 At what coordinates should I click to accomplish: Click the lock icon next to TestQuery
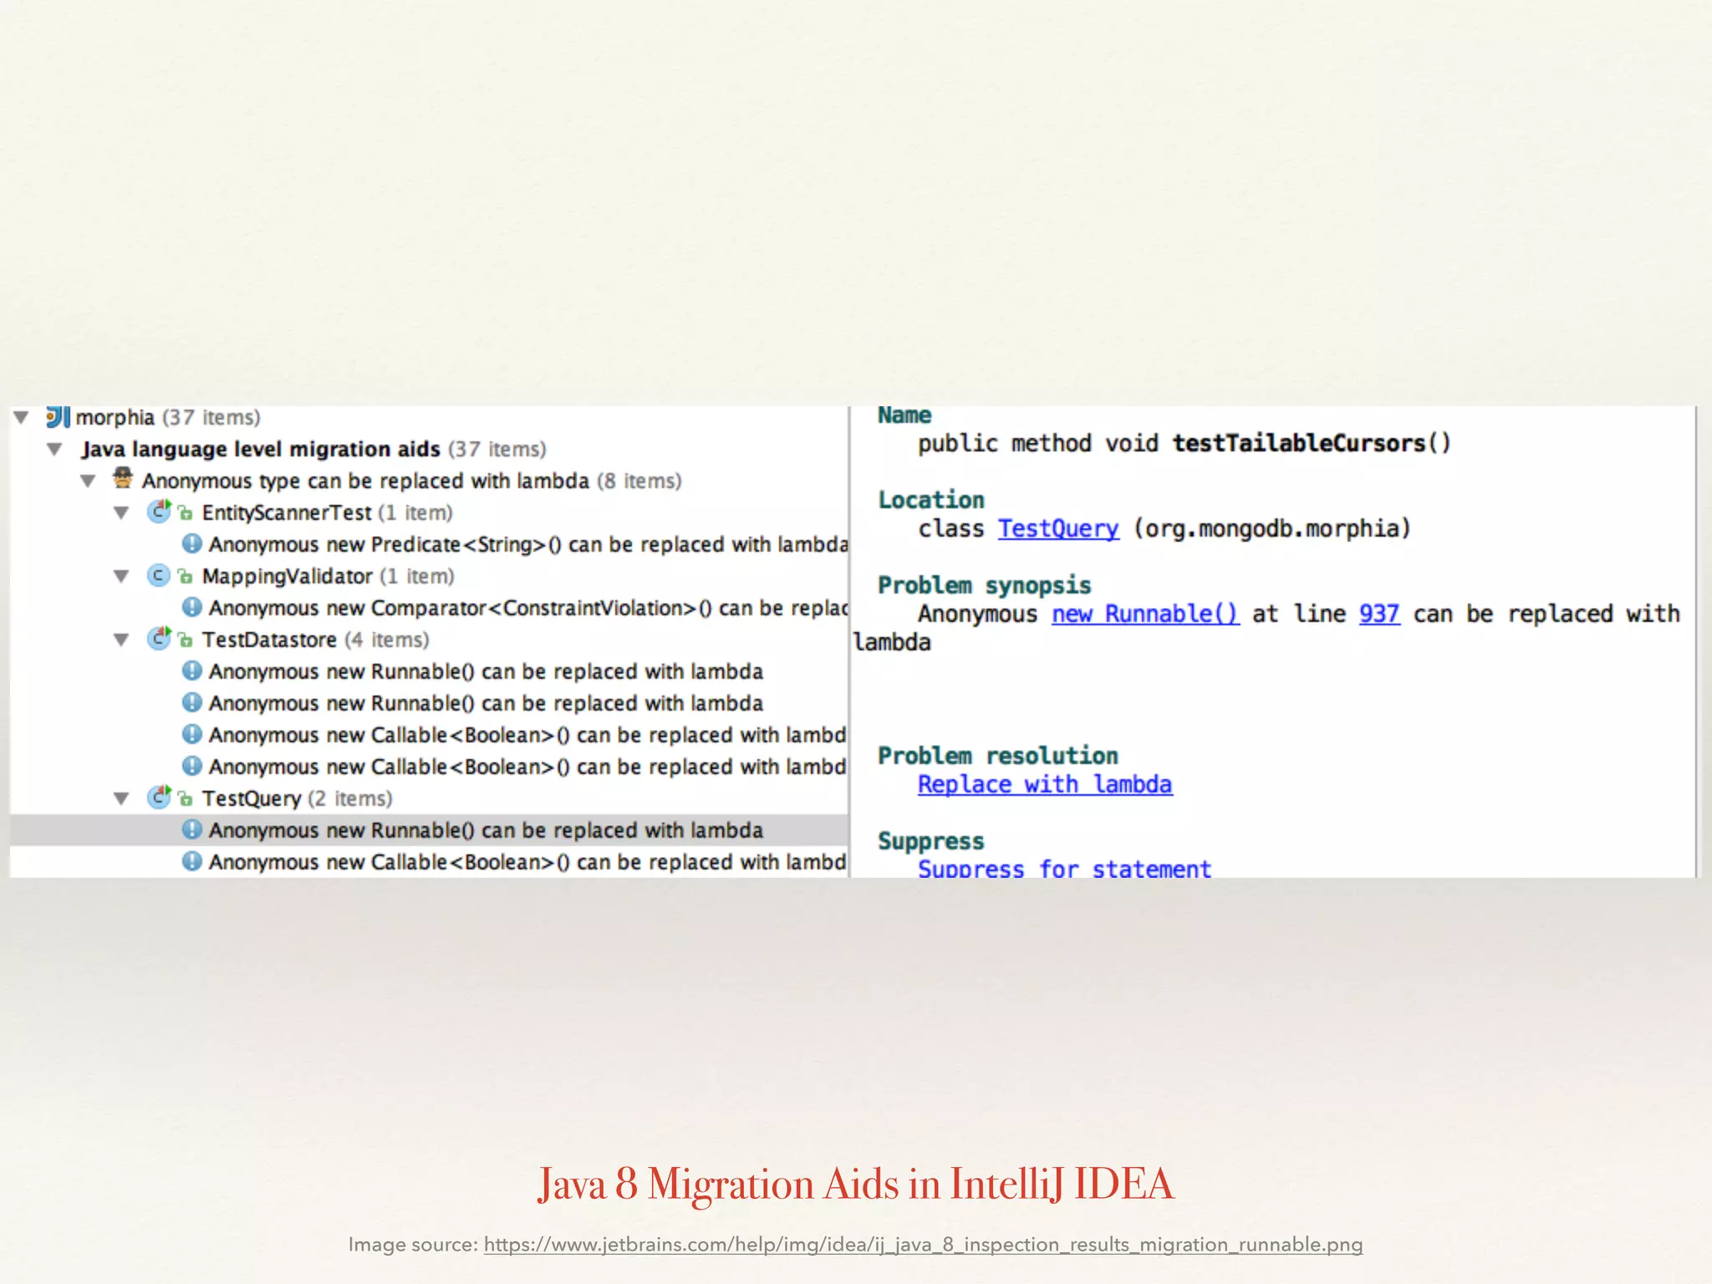click(186, 798)
